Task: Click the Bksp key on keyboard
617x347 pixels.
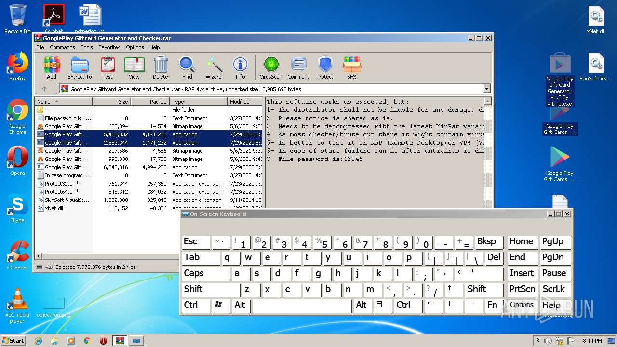Action: coord(489,242)
